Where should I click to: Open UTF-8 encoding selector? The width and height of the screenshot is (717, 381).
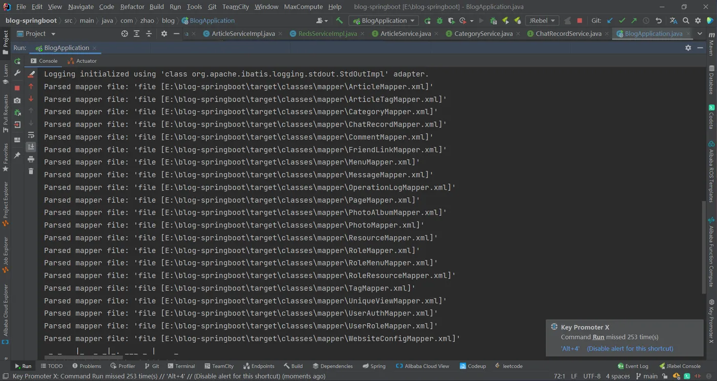pyautogui.click(x=592, y=376)
